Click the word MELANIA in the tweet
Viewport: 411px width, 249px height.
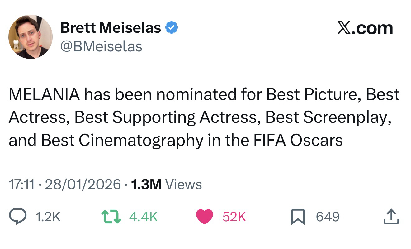[44, 94]
